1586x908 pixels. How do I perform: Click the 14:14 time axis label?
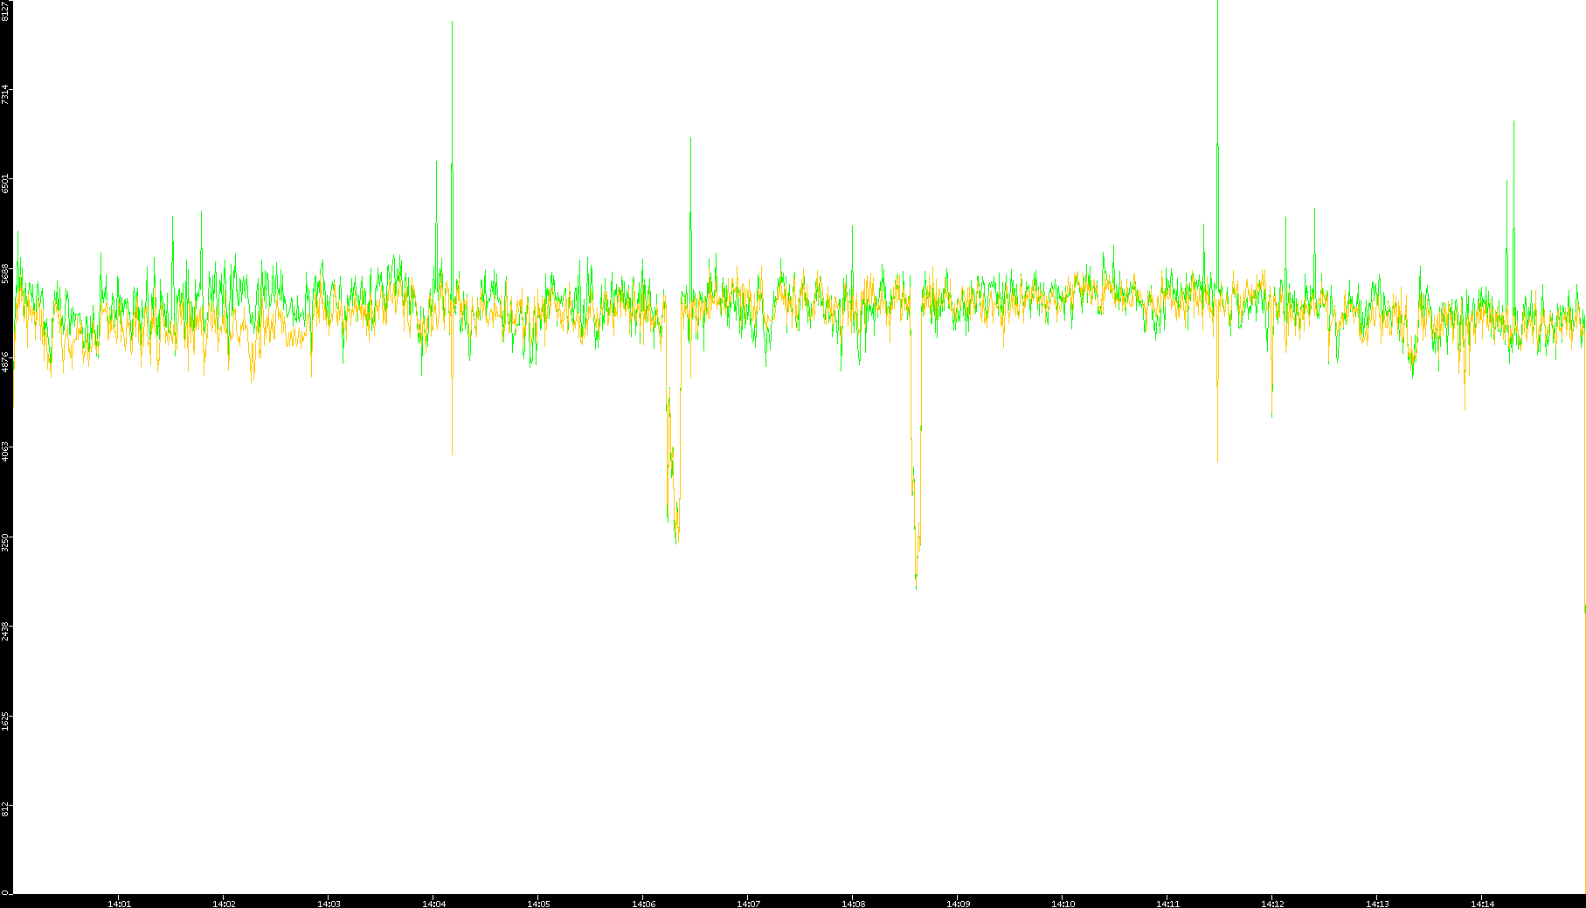[1482, 904]
